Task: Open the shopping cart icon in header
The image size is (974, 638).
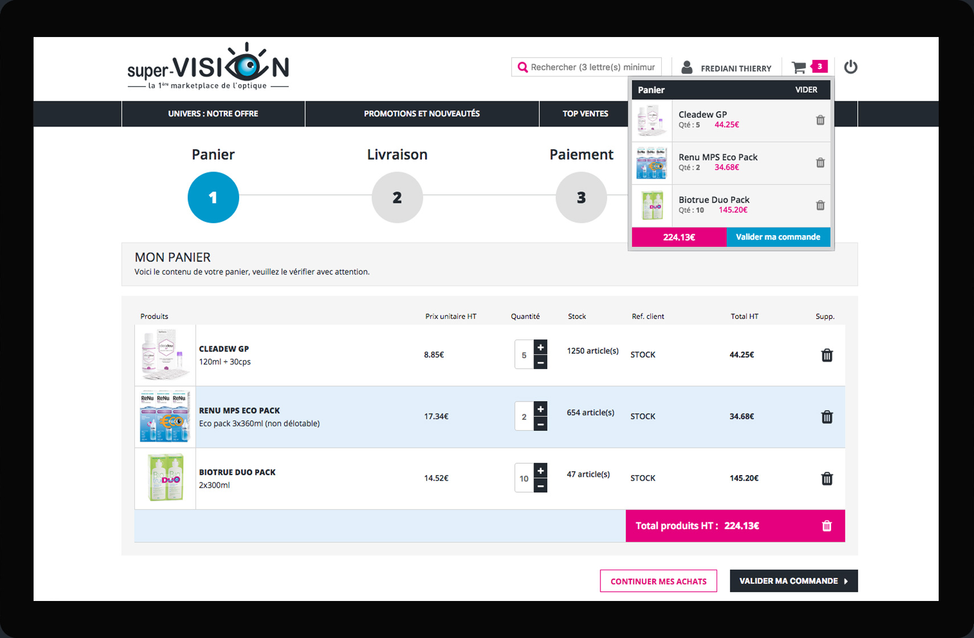Action: (800, 67)
